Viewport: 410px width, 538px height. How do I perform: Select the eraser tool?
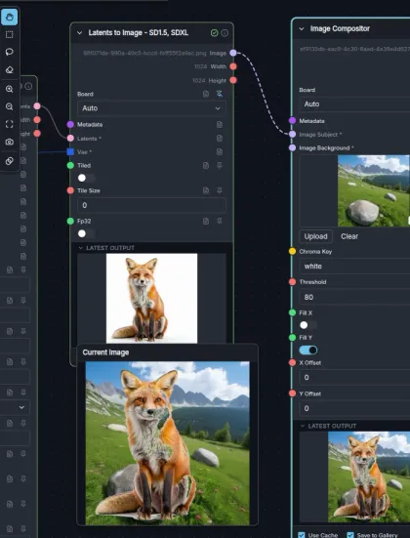(9, 69)
